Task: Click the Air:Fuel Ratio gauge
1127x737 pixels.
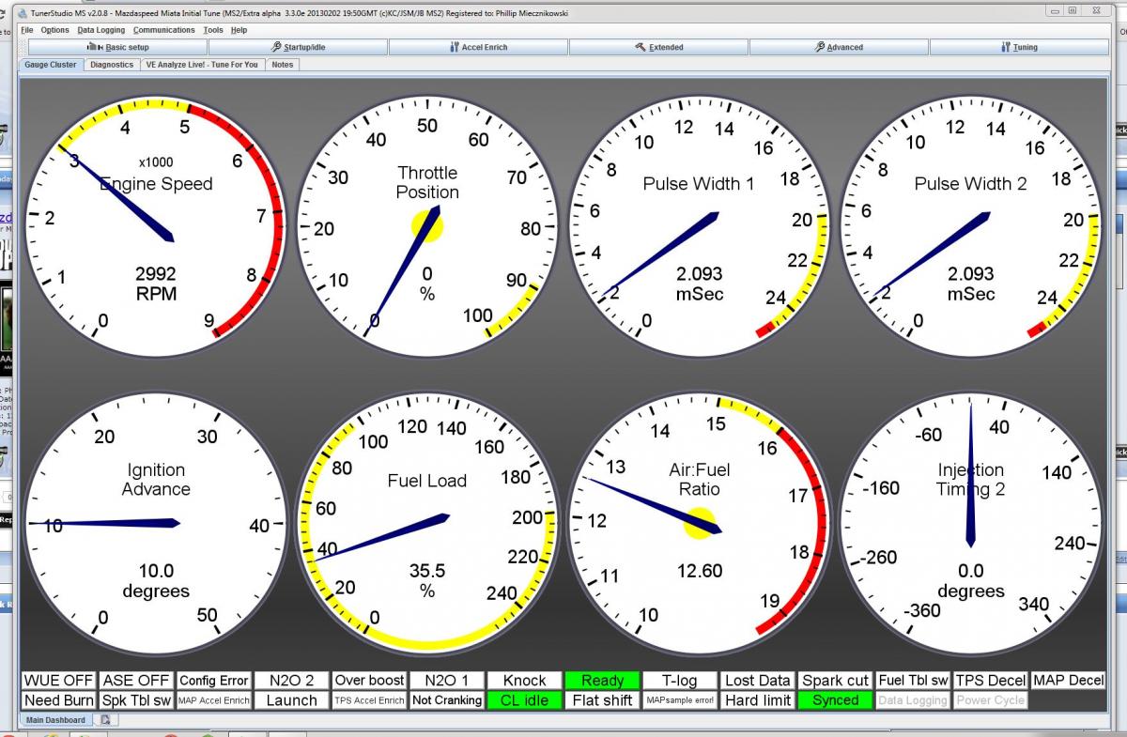Action: [x=699, y=523]
